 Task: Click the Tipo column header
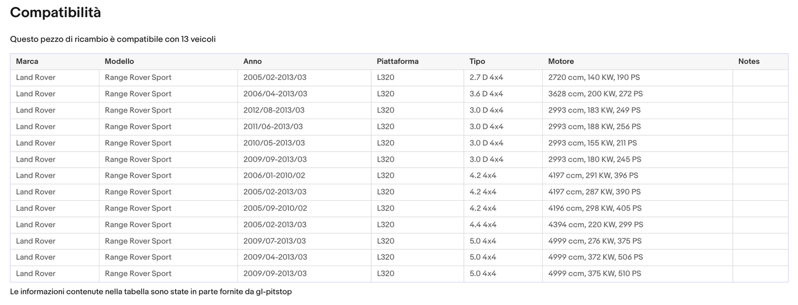[477, 61]
